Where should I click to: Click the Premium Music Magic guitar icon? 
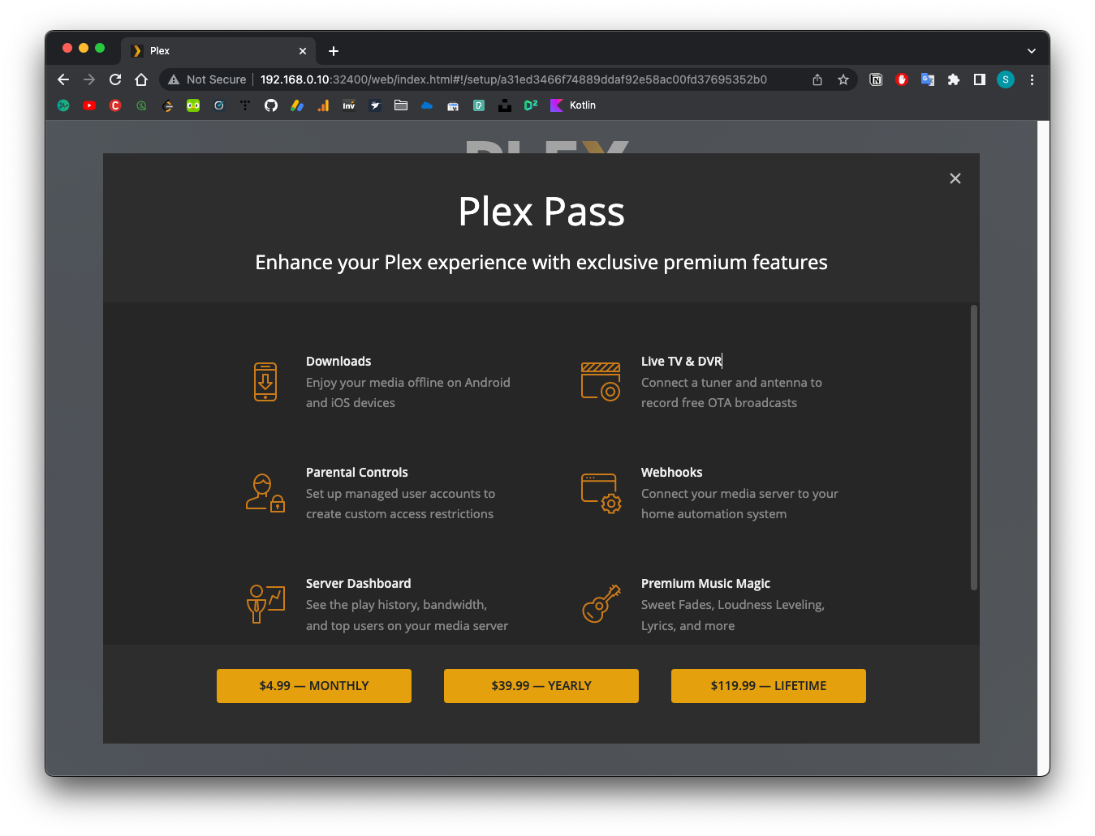[x=601, y=604]
